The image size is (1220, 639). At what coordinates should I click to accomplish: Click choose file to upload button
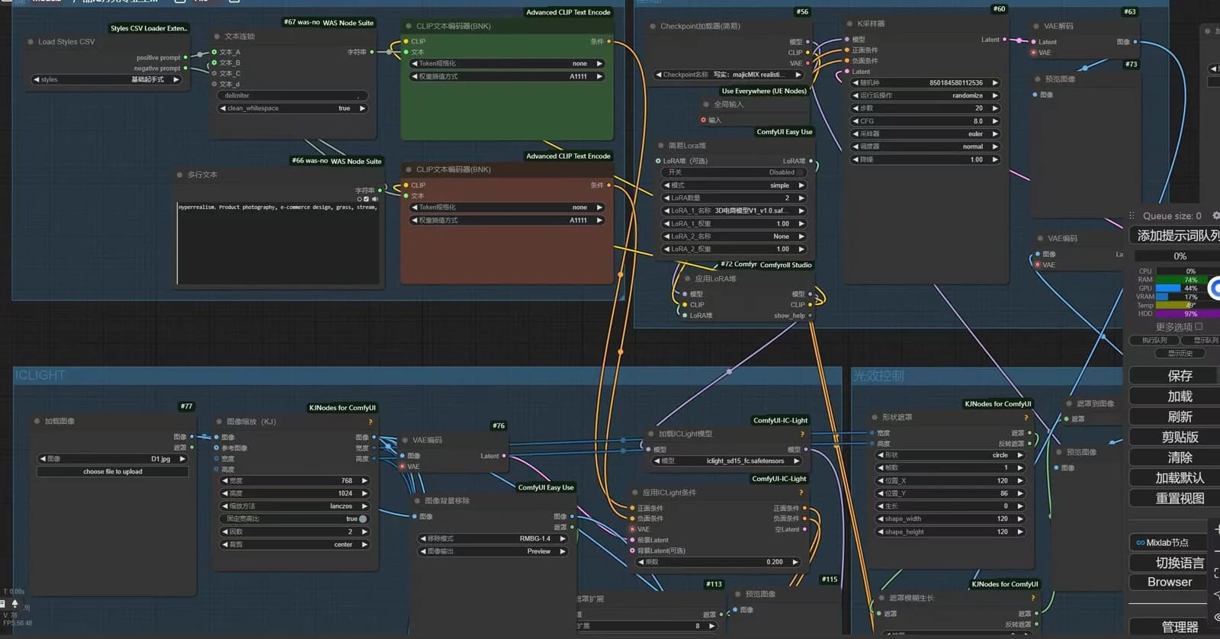point(113,471)
